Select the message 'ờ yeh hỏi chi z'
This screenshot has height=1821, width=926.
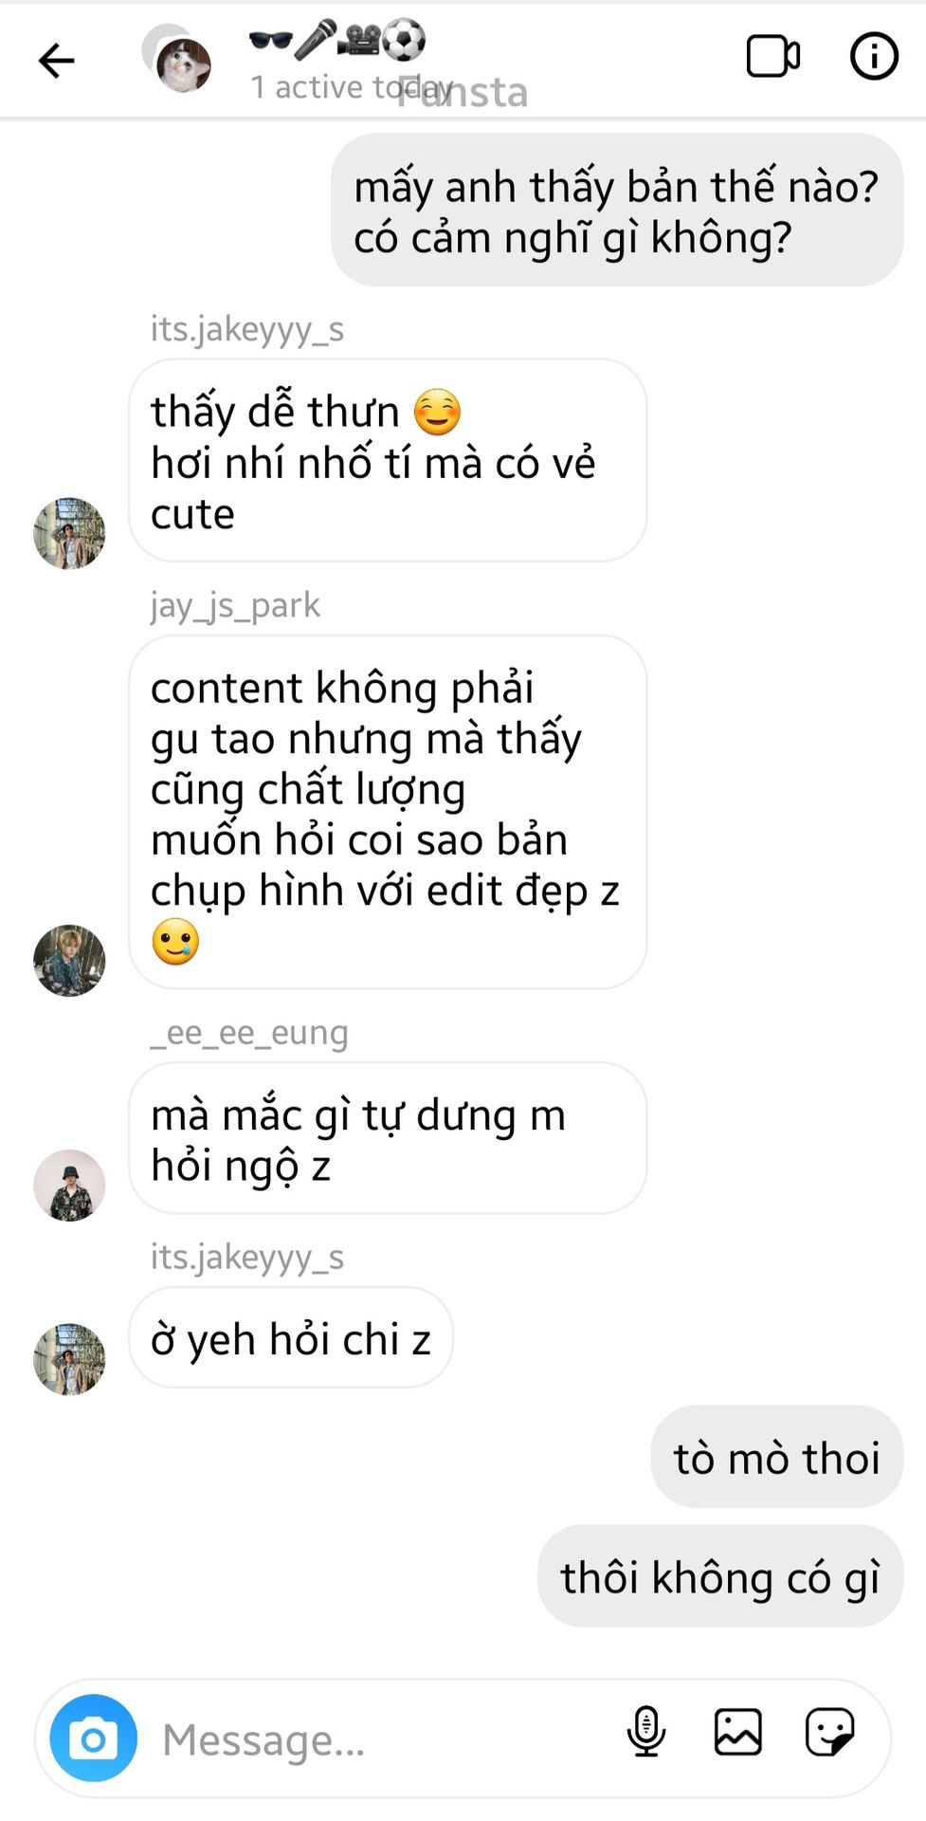[291, 1338]
